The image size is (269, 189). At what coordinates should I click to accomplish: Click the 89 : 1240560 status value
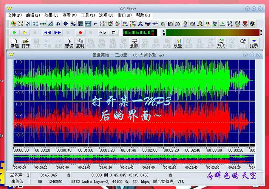[50, 181]
